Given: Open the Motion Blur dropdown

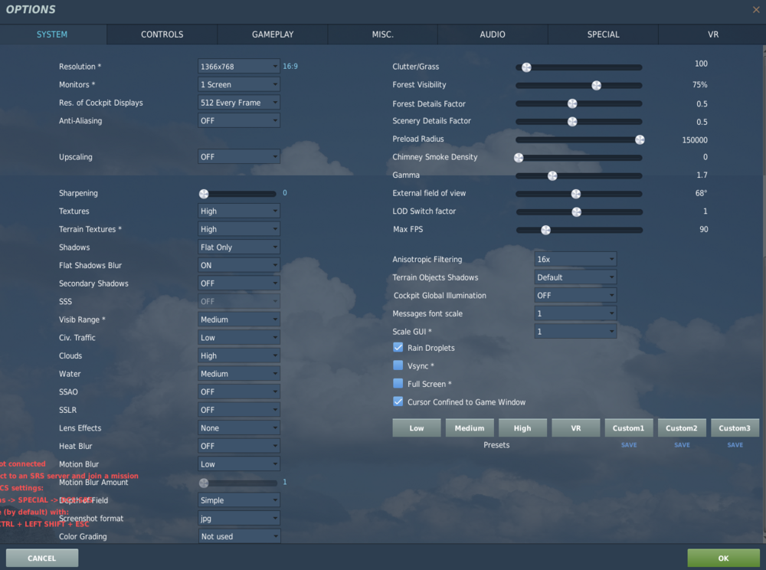Looking at the screenshot, I should (x=239, y=464).
